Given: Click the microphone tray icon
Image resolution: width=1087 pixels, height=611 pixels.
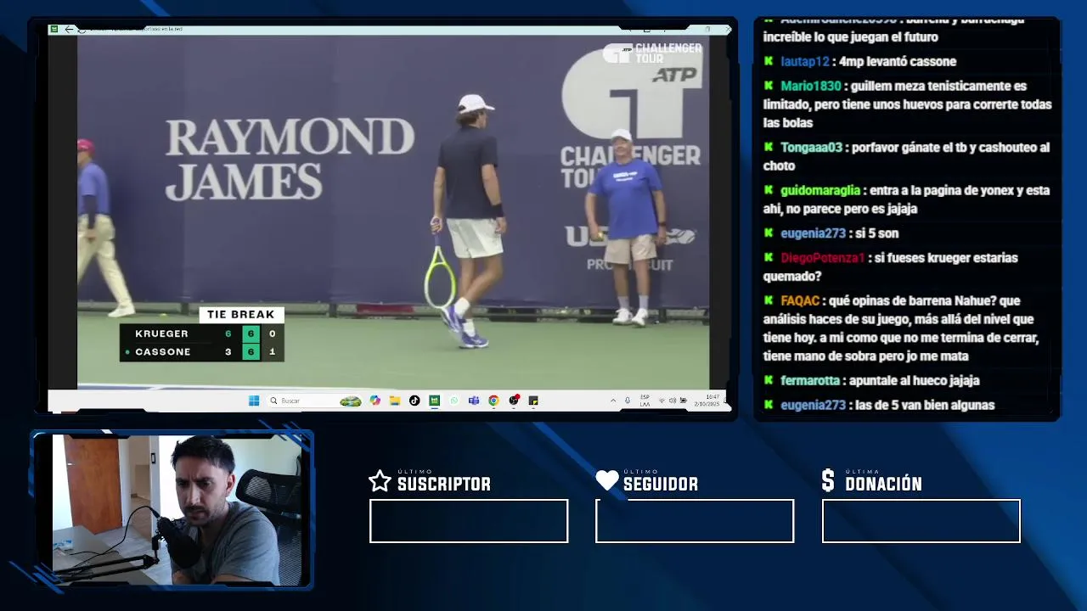Looking at the screenshot, I should click(628, 401).
